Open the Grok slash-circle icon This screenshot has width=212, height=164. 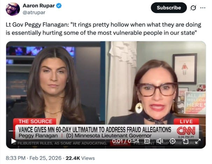coord(193,8)
